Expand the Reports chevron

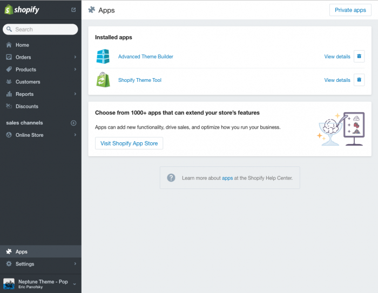[x=75, y=94]
